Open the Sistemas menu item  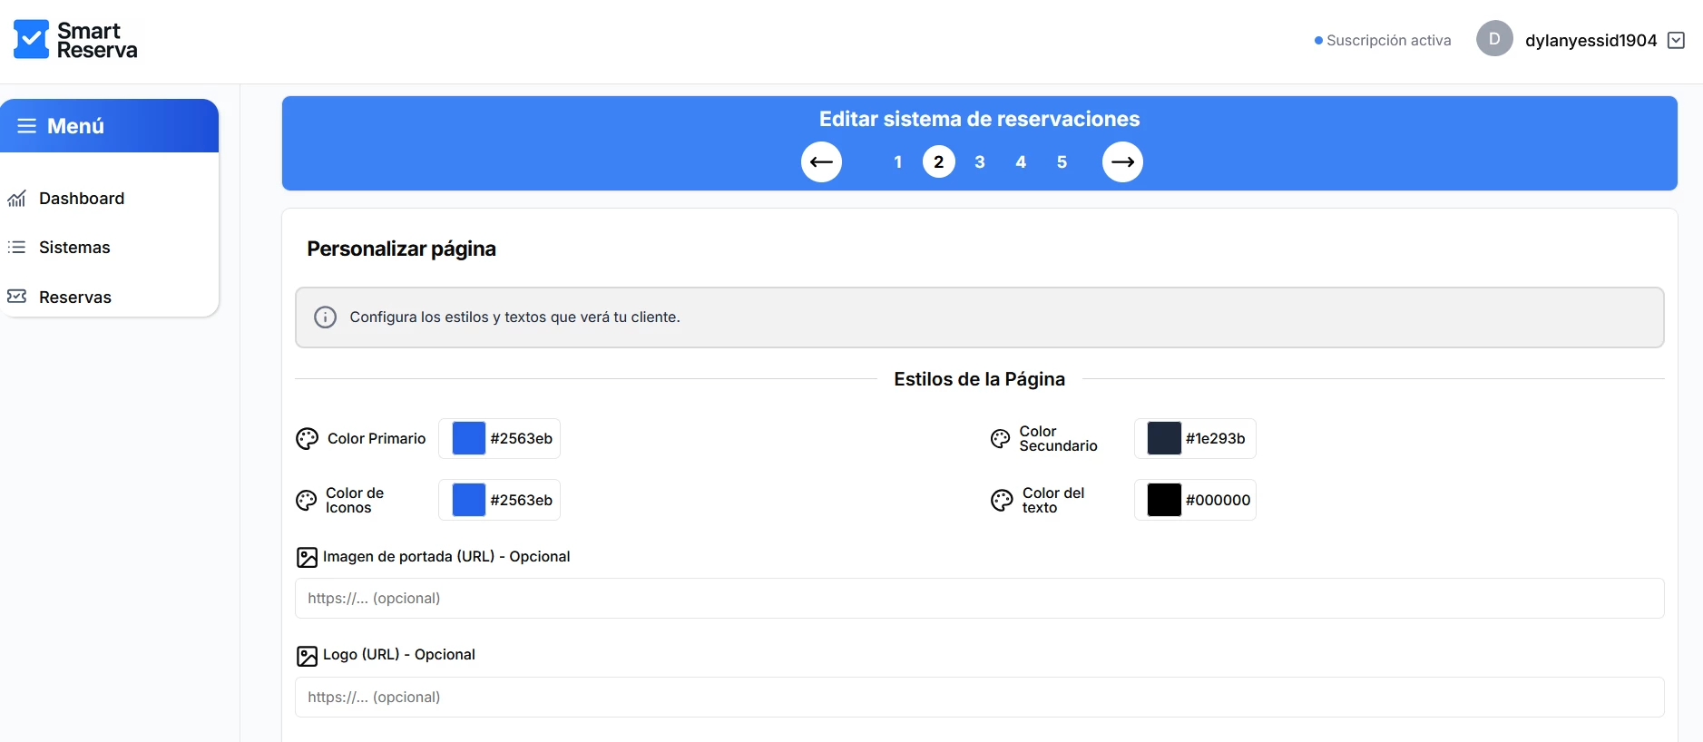tap(74, 248)
